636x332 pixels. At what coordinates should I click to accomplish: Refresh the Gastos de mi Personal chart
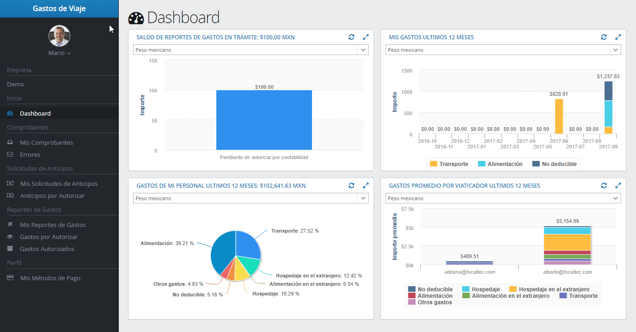pyautogui.click(x=352, y=185)
